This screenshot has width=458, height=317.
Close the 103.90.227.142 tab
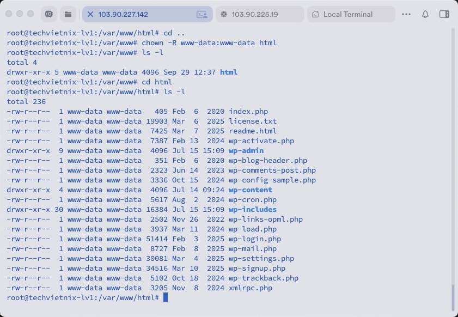(90, 14)
